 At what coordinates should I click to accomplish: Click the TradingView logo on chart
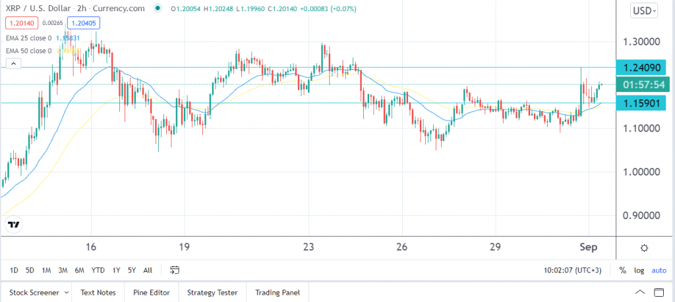pos(14,224)
